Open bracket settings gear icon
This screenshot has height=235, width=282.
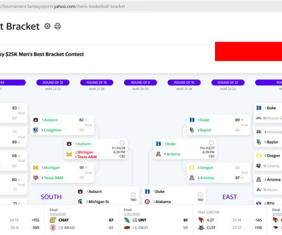coord(47,26)
